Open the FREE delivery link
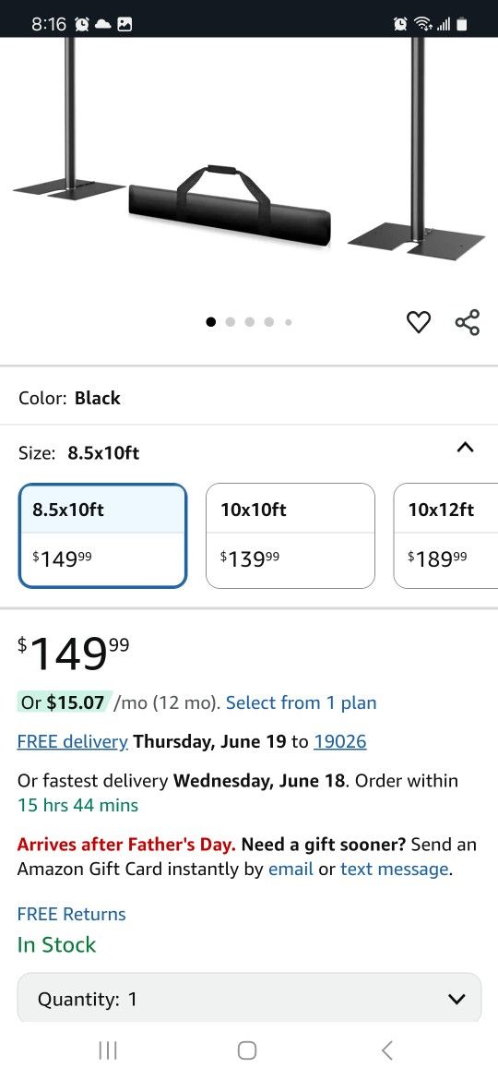This screenshot has height=1080, width=498. tap(72, 741)
